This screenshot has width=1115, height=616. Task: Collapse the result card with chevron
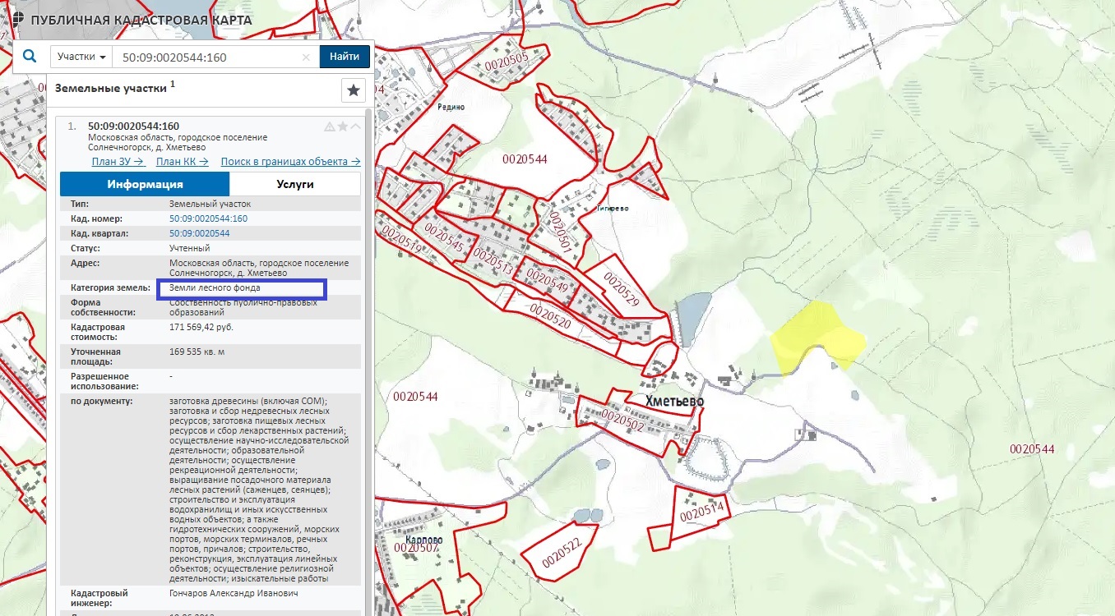click(x=355, y=126)
